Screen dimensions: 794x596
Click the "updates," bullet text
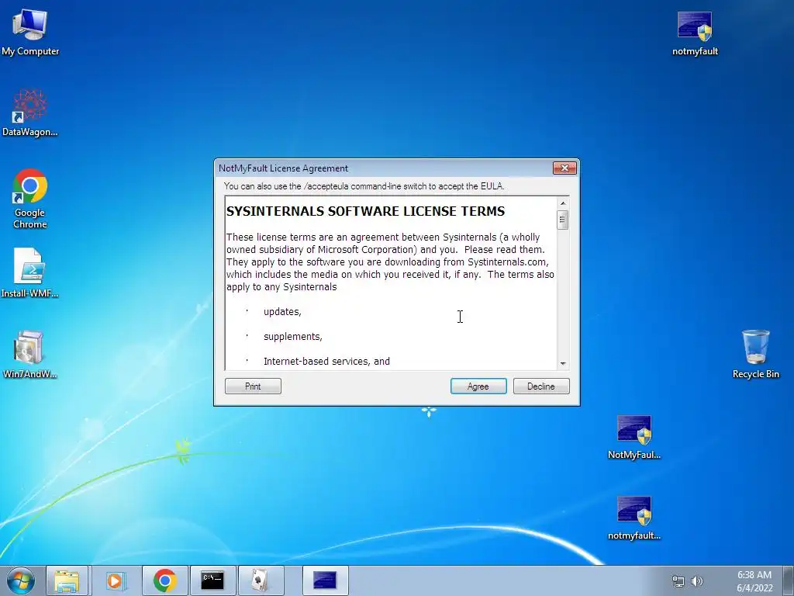click(282, 312)
